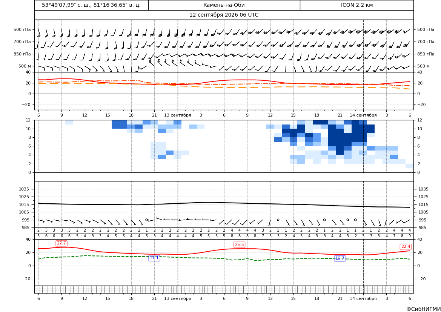
Task: Click the ©СибНИГМИ copyright text
Action: click(x=424, y=309)
